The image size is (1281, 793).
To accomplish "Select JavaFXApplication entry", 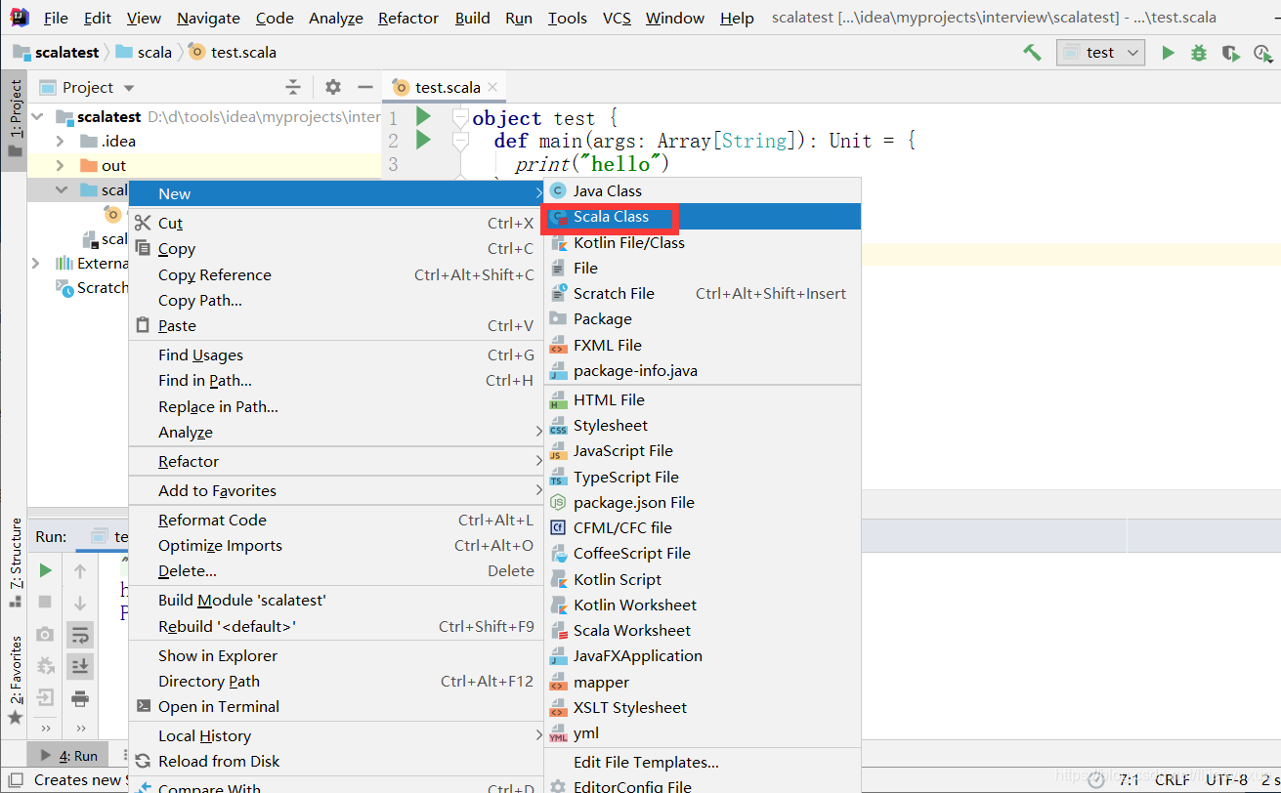I will coord(702,655).
